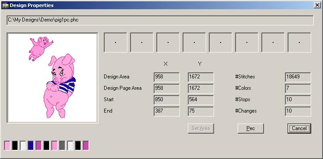Click the "End" row label
The height and width of the screenshot is (159, 323).
click(108, 111)
